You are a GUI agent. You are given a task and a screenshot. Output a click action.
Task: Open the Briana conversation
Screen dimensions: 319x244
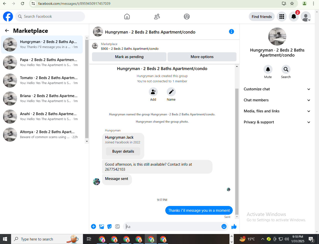pos(42,99)
